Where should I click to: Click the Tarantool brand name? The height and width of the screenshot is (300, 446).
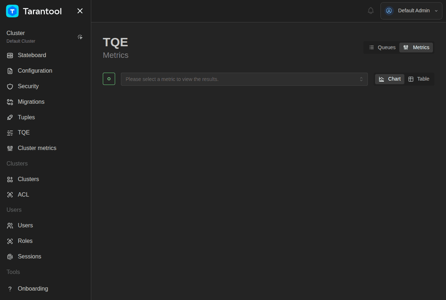[42, 11]
